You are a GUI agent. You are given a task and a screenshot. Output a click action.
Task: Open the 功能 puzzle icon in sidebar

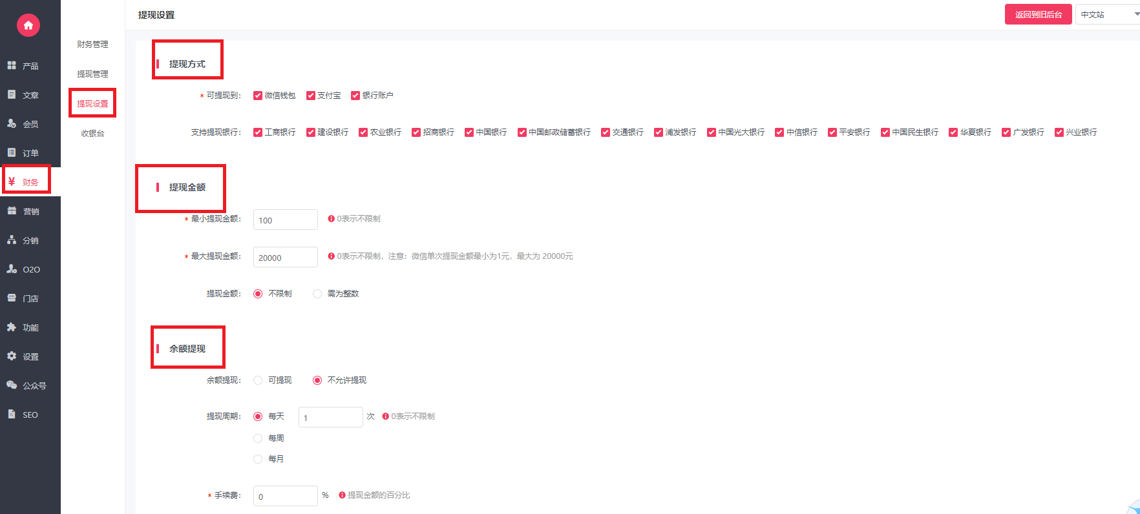pos(12,327)
